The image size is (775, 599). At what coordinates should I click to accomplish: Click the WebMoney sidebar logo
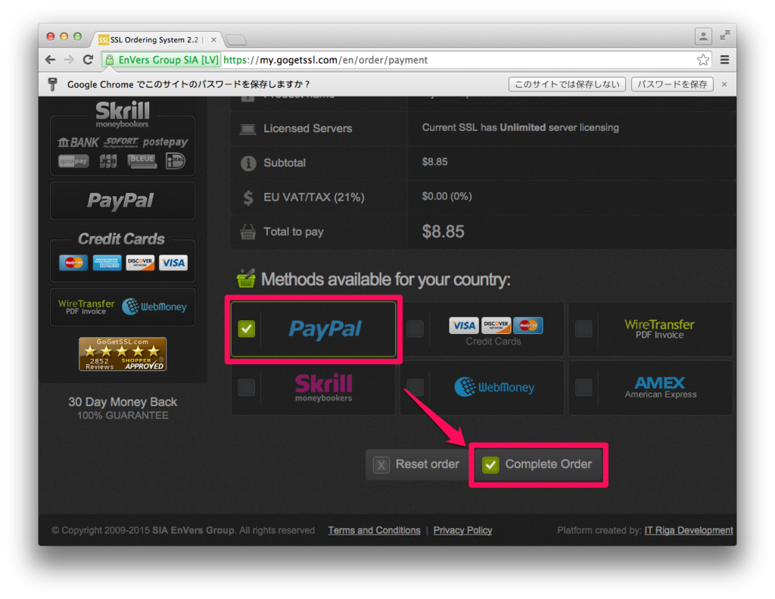[154, 307]
